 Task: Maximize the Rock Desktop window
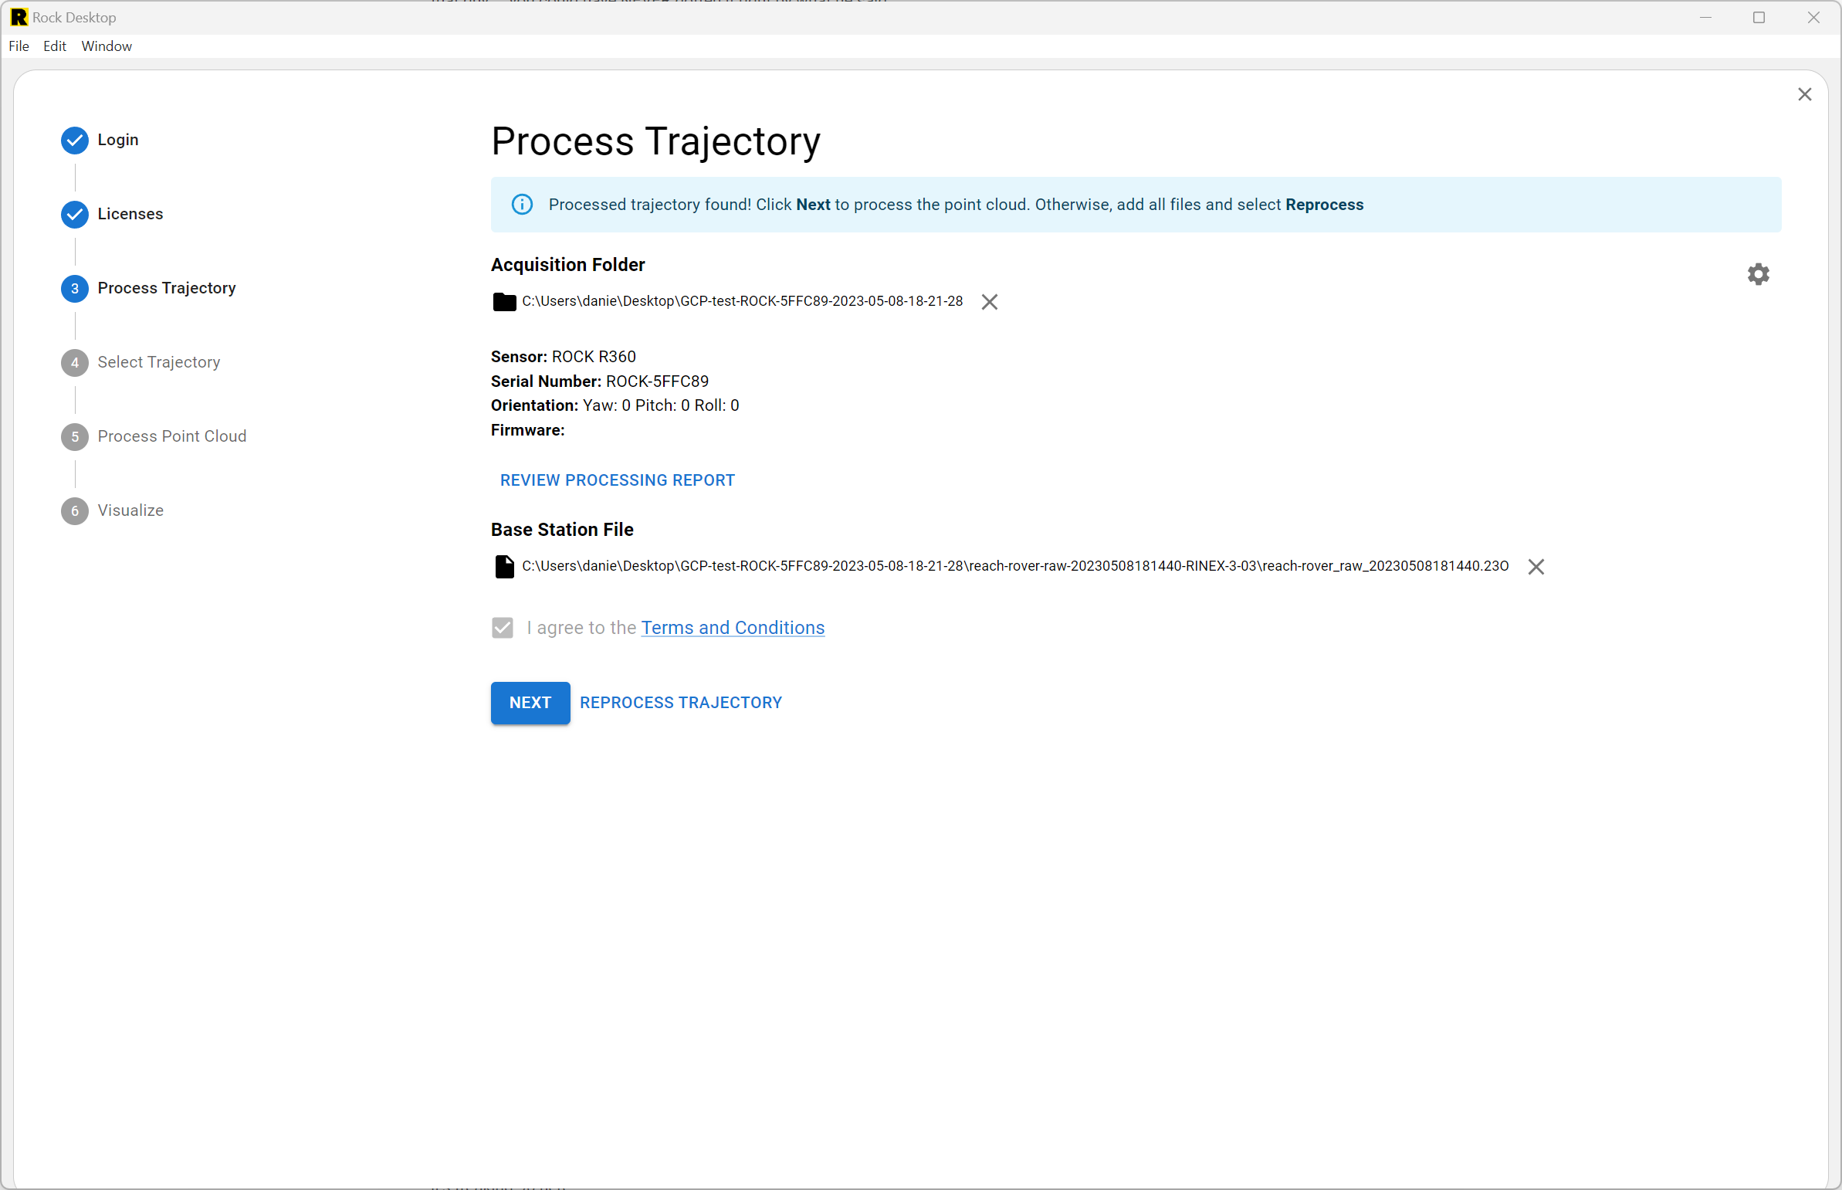[x=1759, y=17]
